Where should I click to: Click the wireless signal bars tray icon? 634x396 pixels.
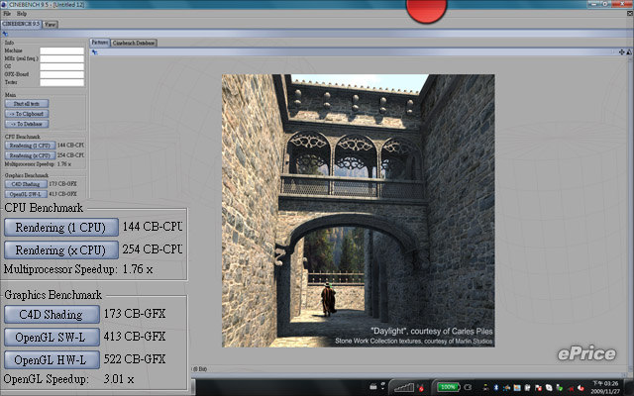point(404,387)
